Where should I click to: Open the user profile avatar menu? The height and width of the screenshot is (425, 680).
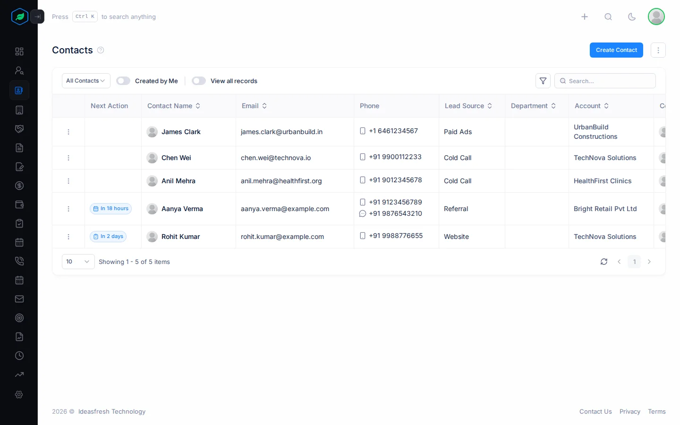pos(656,17)
